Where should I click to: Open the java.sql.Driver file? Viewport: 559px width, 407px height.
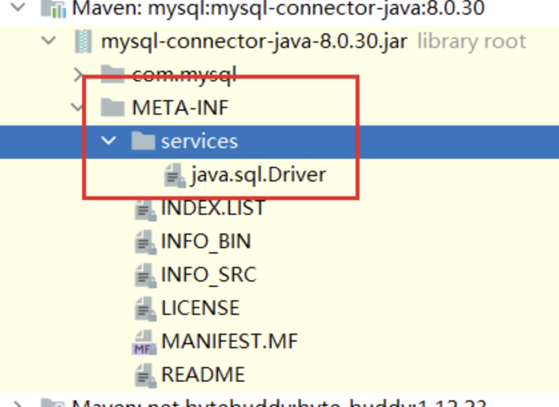pyautogui.click(x=258, y=175)
